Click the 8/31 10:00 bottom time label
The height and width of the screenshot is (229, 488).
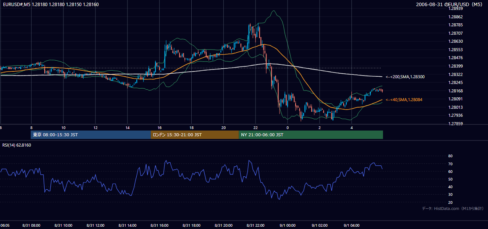pyautogui.click(x=63, y=226)
